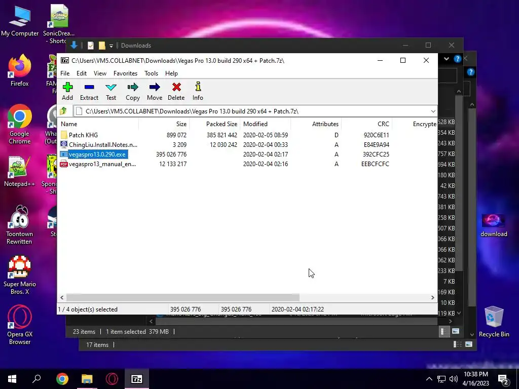Switch to File Explorer on the taskbar
This screenshot has width=519, height=389.
click(x=87, y=379)
